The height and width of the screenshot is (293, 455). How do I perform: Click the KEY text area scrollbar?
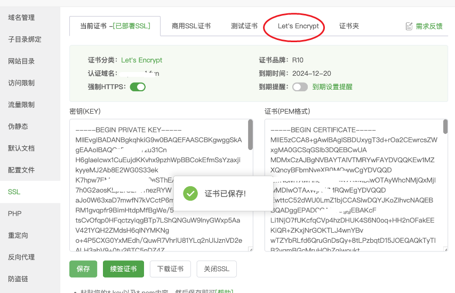[250, 134]
